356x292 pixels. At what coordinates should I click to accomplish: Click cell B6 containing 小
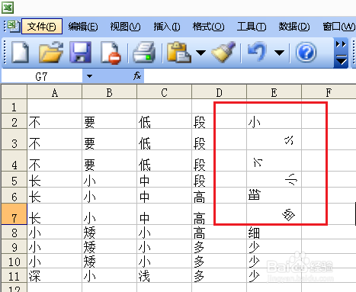(x=110, y=195)
